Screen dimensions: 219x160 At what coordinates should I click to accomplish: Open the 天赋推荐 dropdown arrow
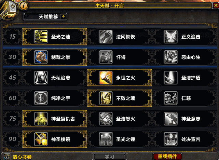(64, 17)
